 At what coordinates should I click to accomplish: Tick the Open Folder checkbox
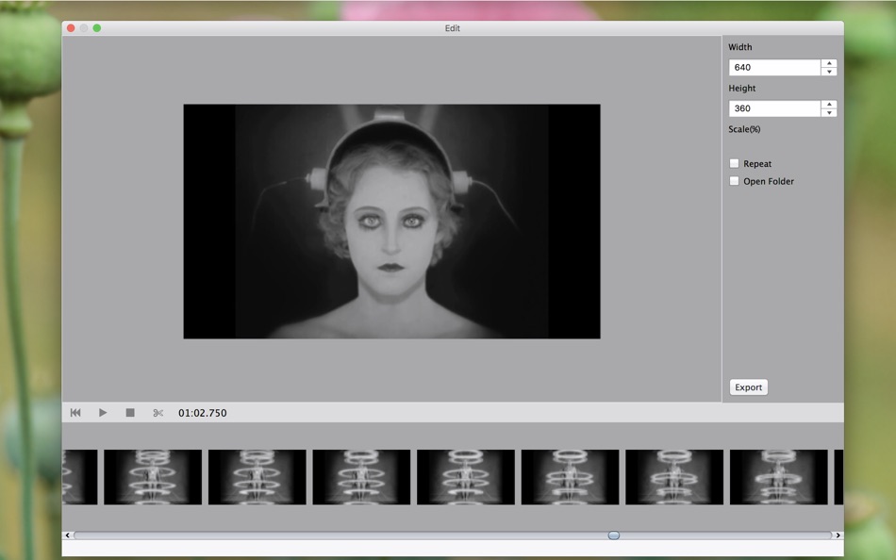[735, 181]
